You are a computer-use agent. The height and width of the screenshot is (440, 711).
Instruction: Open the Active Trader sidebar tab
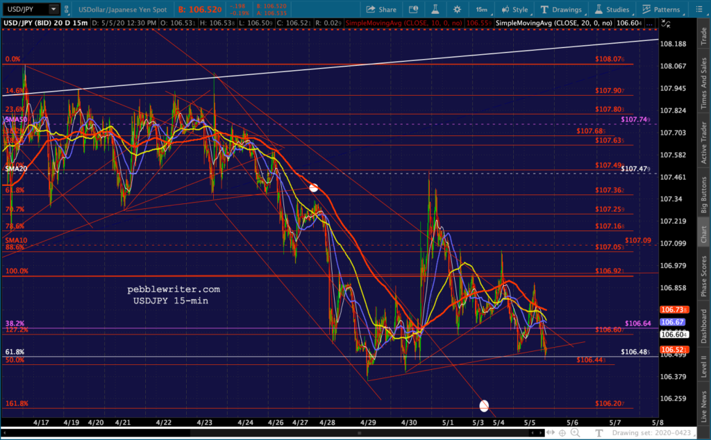(x=704, y=142)
